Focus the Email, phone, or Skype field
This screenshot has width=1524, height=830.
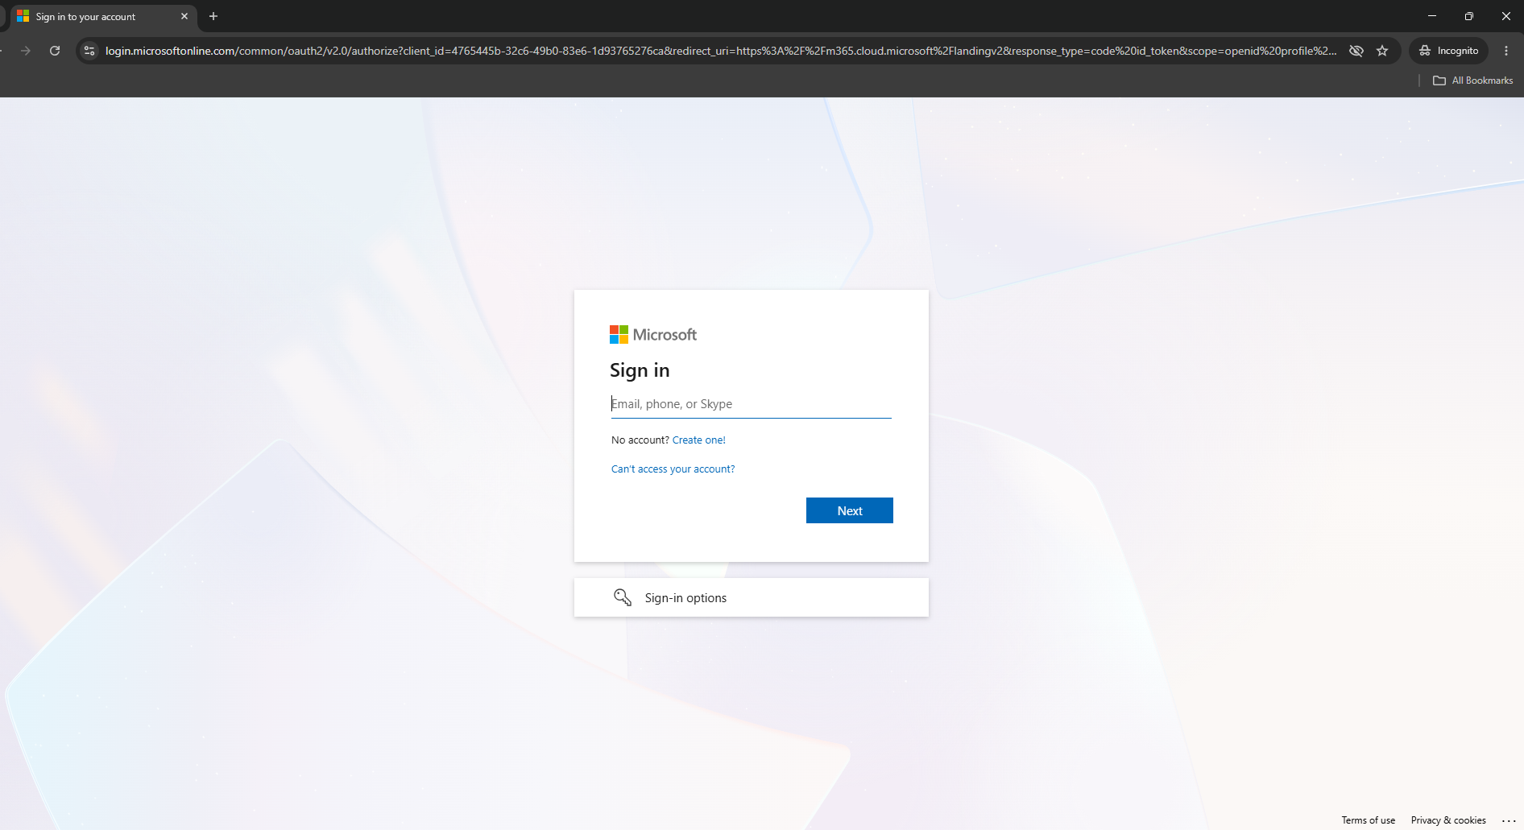751,404
